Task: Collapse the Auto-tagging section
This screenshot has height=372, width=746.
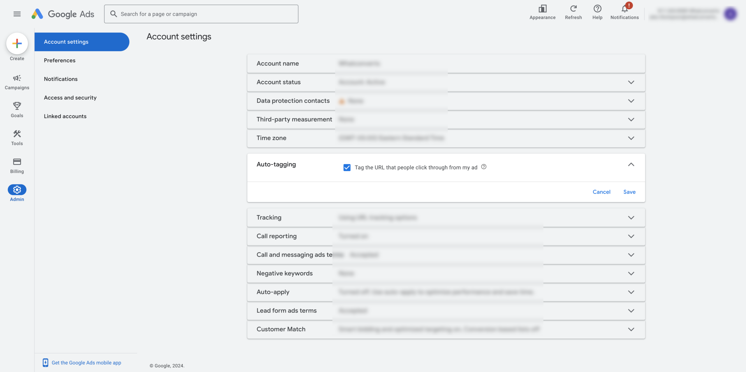Action: coord(631,164)
